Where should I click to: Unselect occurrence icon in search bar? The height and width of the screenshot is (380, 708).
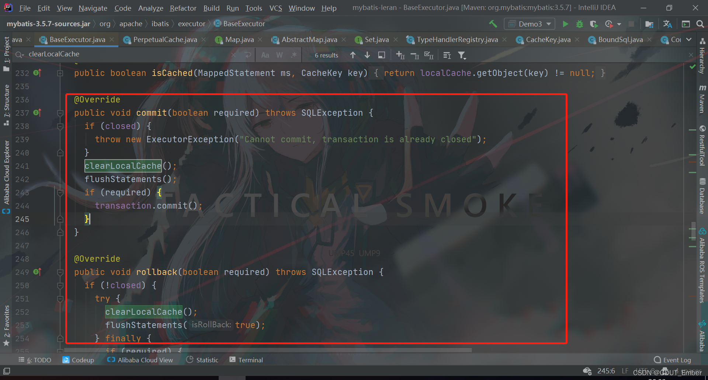tap(414, 55)
